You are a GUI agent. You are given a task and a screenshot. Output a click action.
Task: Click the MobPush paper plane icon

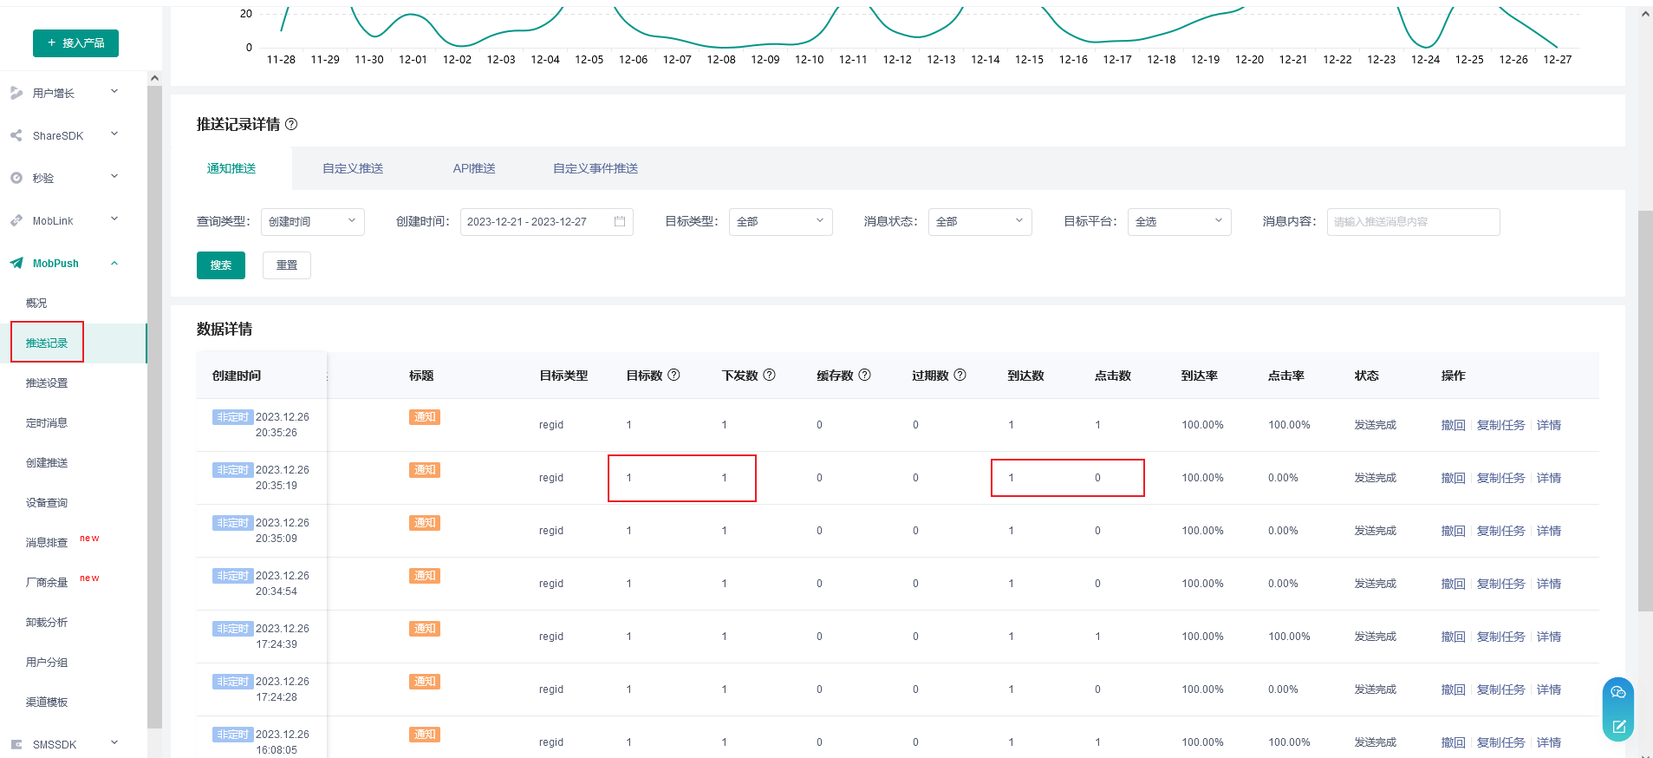16,263
